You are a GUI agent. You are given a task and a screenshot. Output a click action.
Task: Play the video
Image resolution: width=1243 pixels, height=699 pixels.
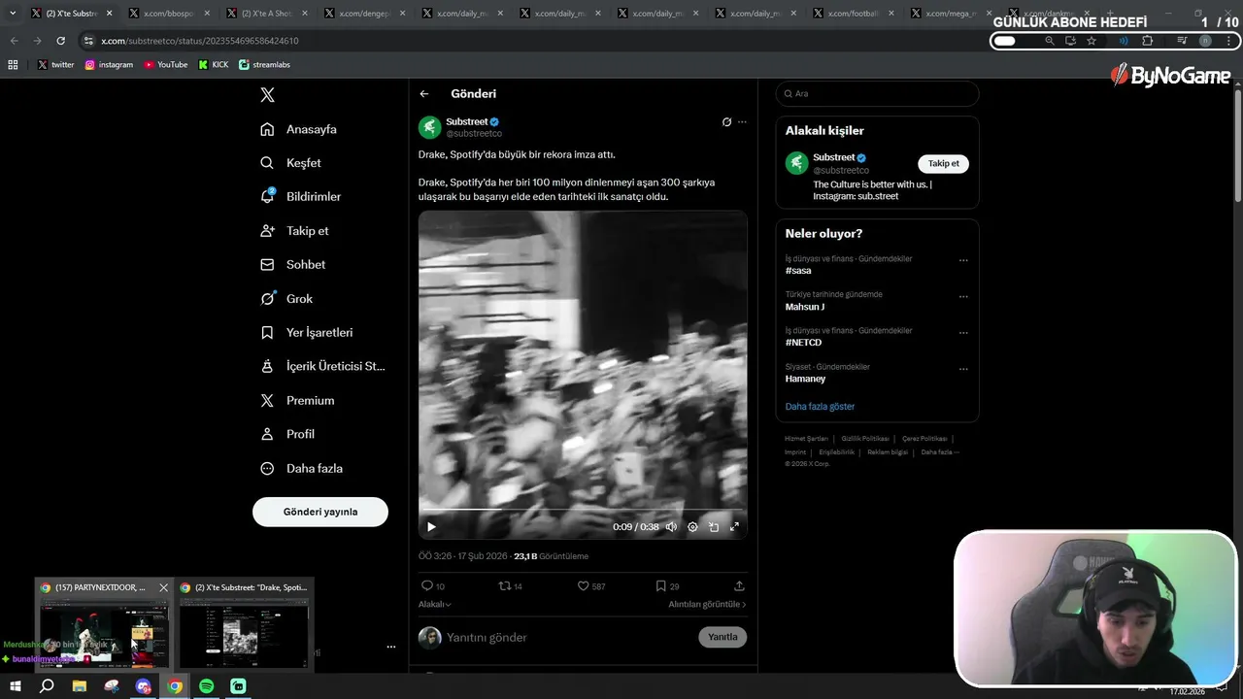click(431, 527)
